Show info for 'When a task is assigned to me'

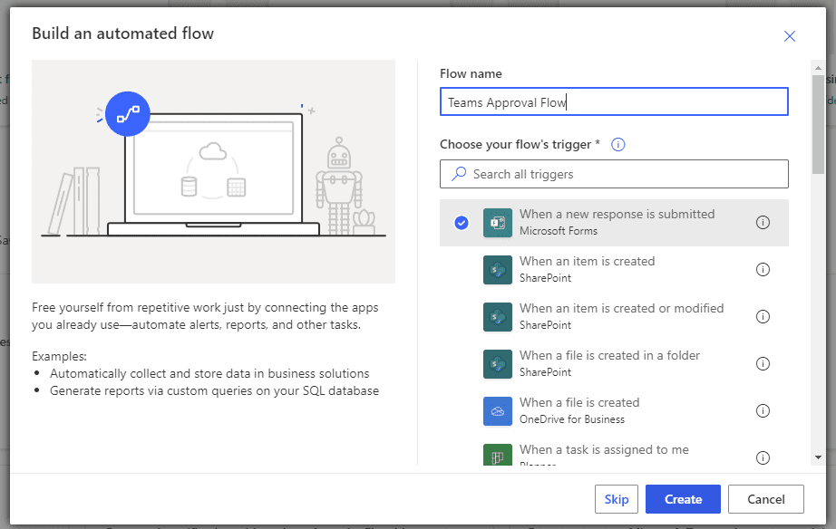coord(763,457)
